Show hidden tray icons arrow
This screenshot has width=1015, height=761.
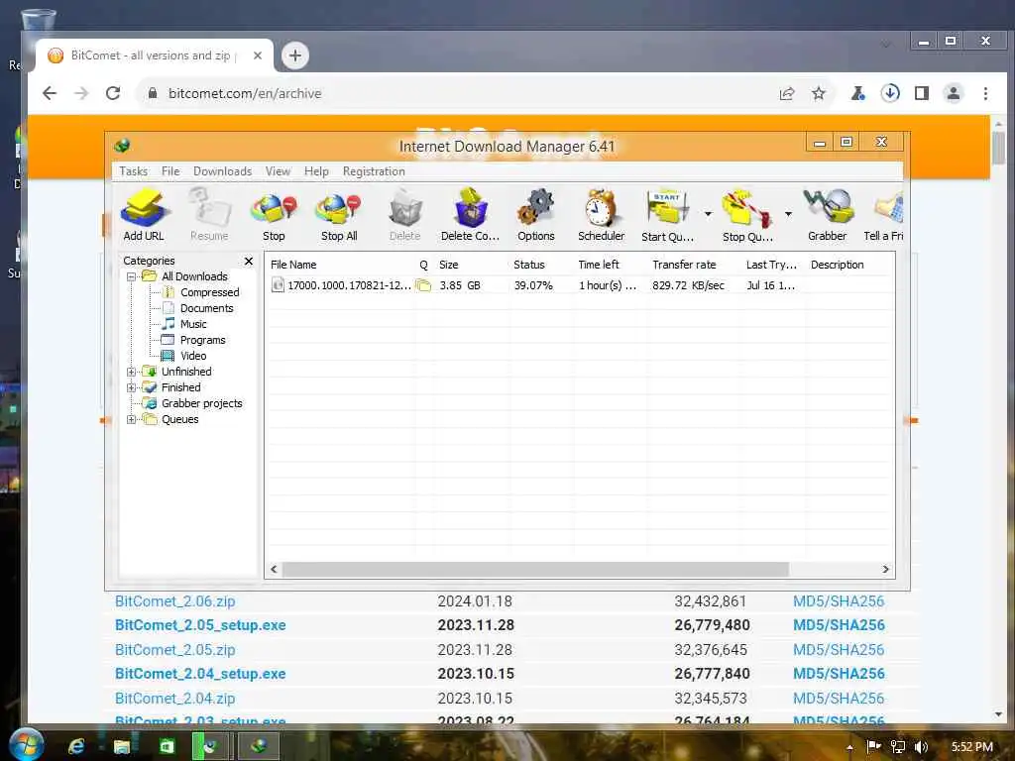click(x=849, y=747)
